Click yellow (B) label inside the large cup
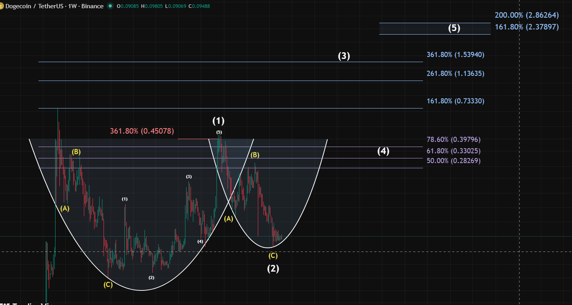The height and width of the screenshot is (305, 572). tap(76, 152)
